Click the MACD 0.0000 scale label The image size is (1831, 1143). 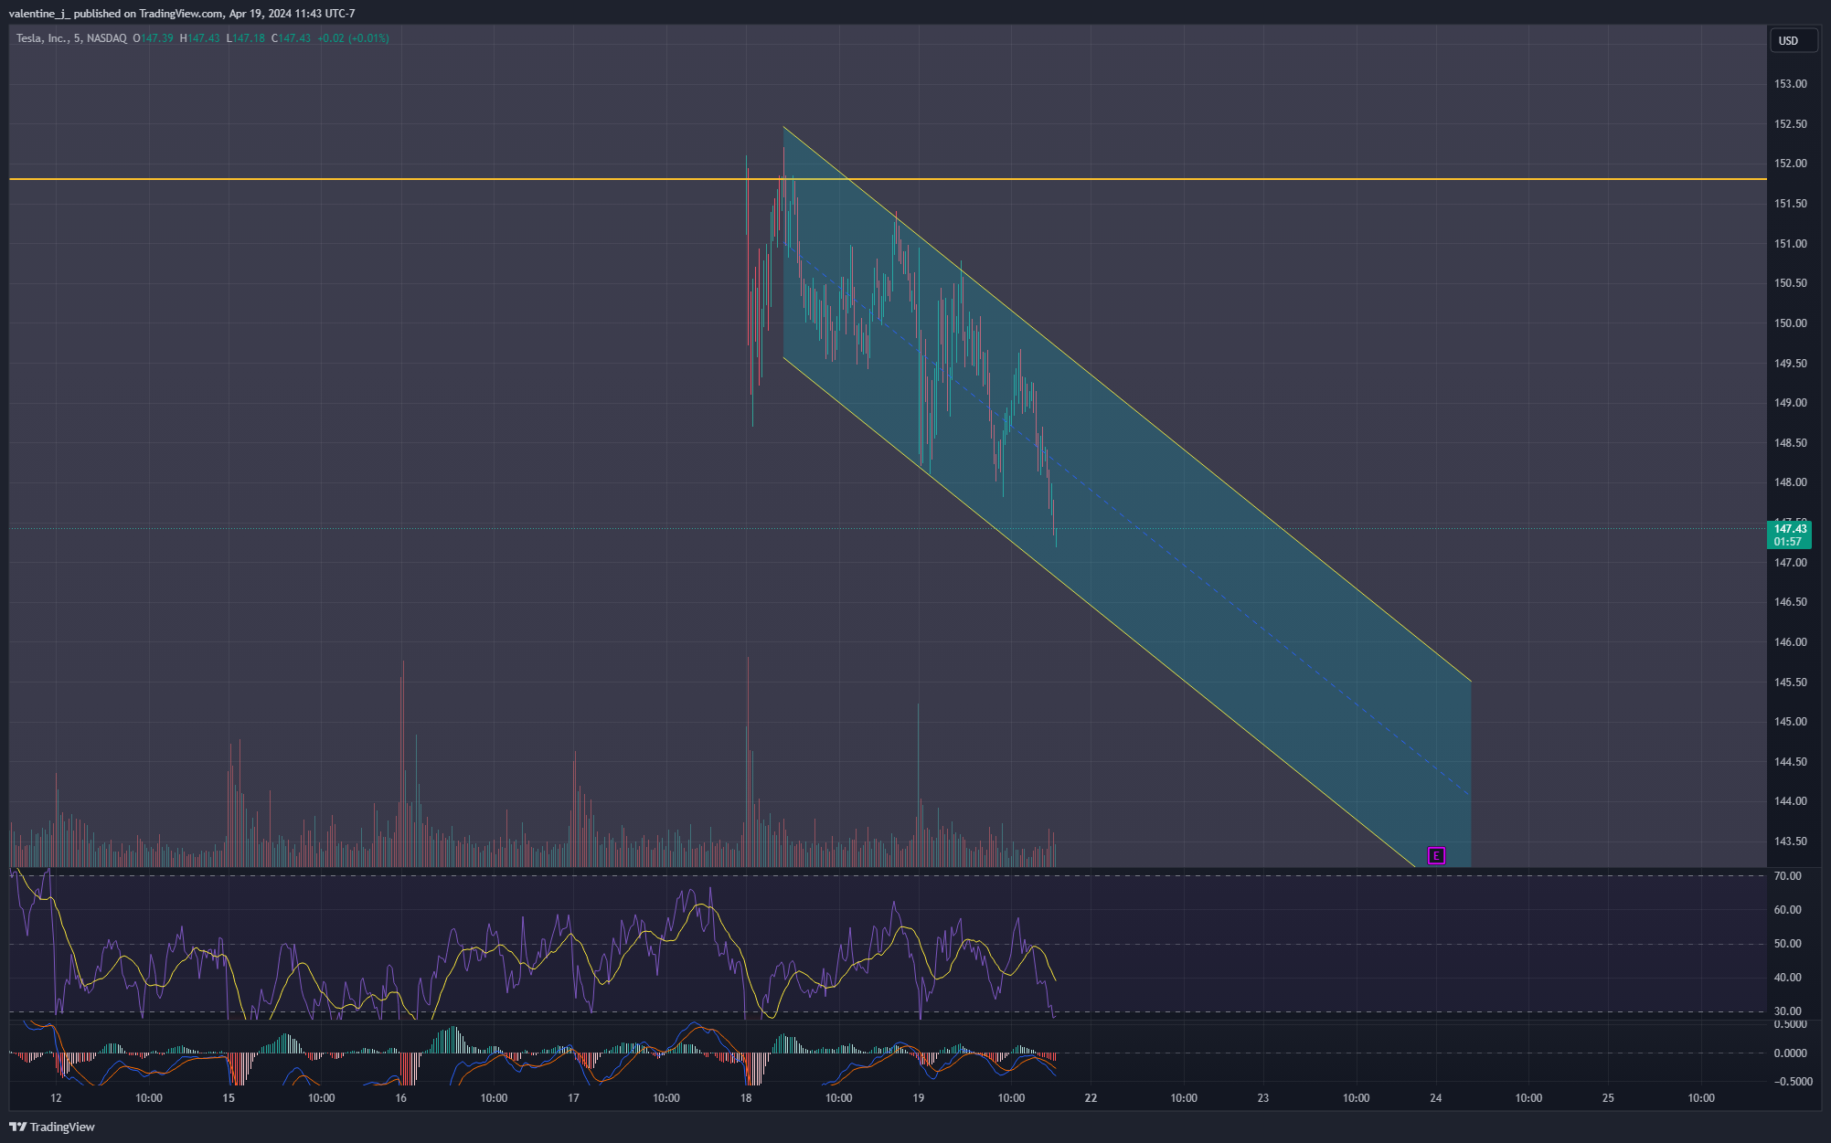1790,1053
